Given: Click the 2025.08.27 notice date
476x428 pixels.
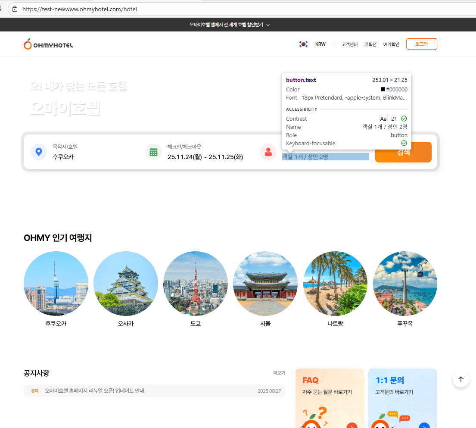Looking at the screenshot, I should pos(269,391).
